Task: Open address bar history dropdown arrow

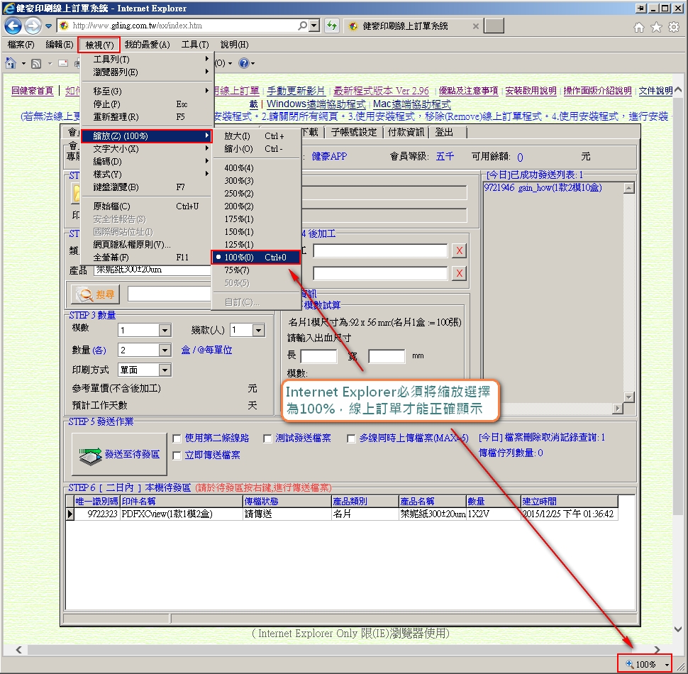Action: click(x=314, y=26)
